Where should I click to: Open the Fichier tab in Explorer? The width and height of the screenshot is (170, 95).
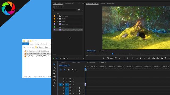pos(25,44)
